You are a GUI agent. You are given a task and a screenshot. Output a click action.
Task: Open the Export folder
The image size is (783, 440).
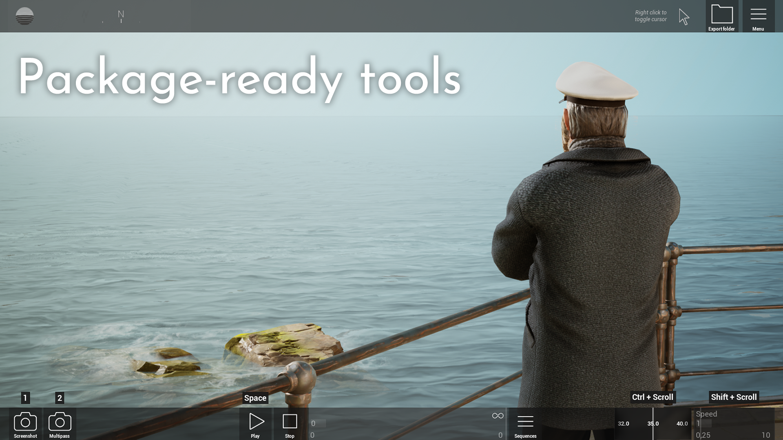[x=721, y=16]
